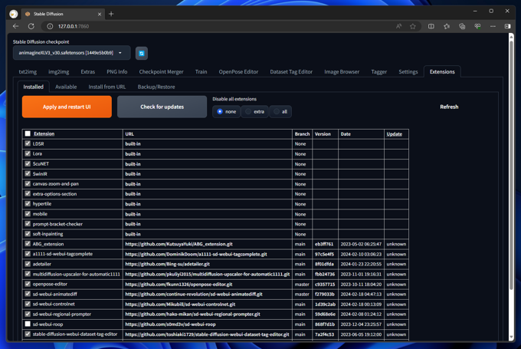Uncheck the openpose-editor extension checkbox
The image size is (521, 349).
(28, 284)
